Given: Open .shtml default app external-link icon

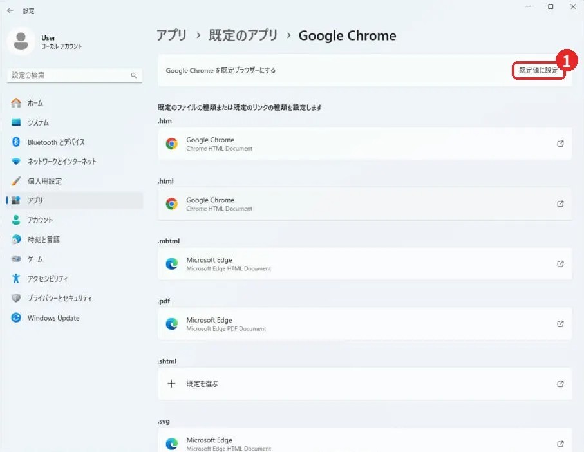Looking at the screenshot, I should [560, 384].
